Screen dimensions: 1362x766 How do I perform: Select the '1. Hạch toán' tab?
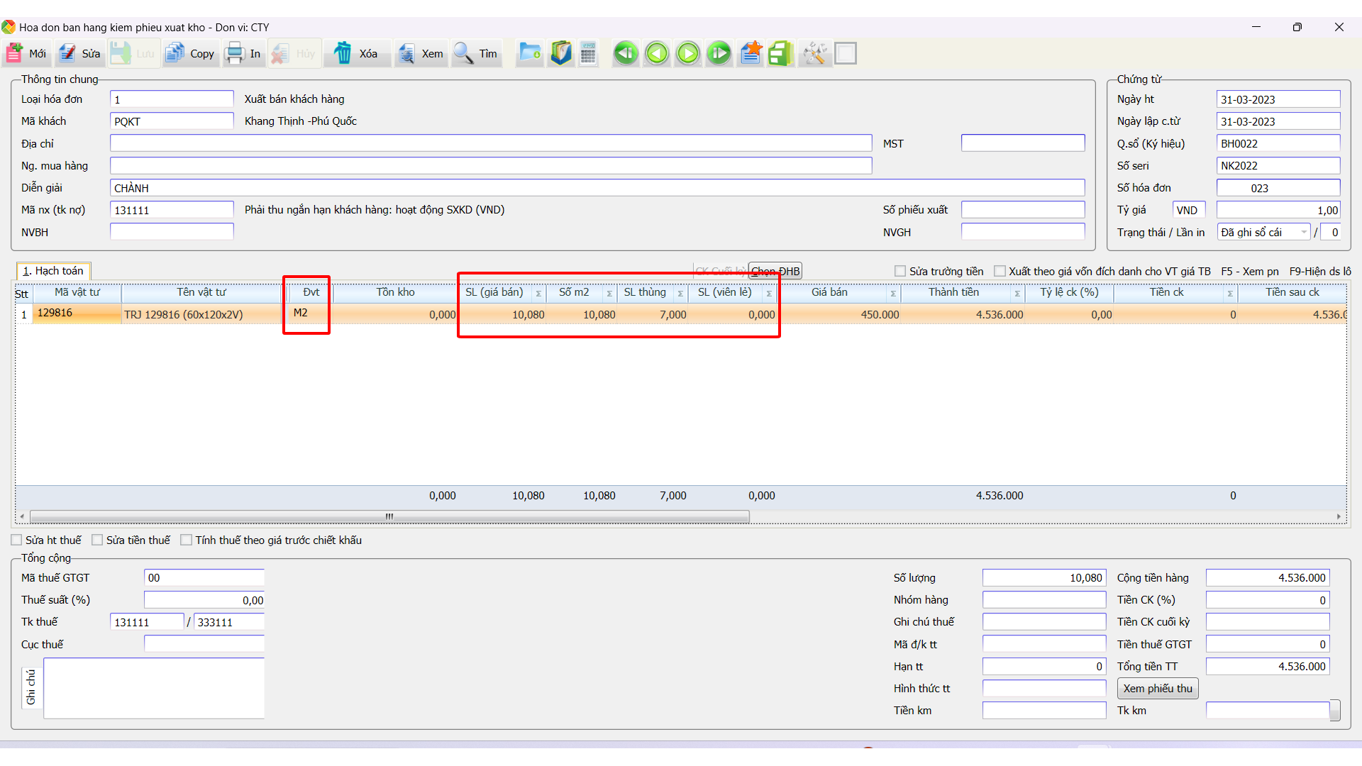tap(53, 271)
